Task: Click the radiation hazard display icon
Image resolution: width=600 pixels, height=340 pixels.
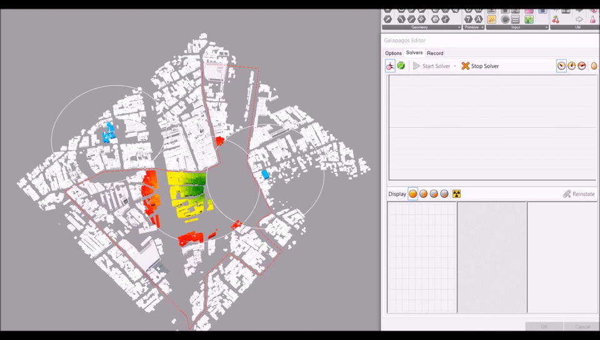Action: [456, 194]
